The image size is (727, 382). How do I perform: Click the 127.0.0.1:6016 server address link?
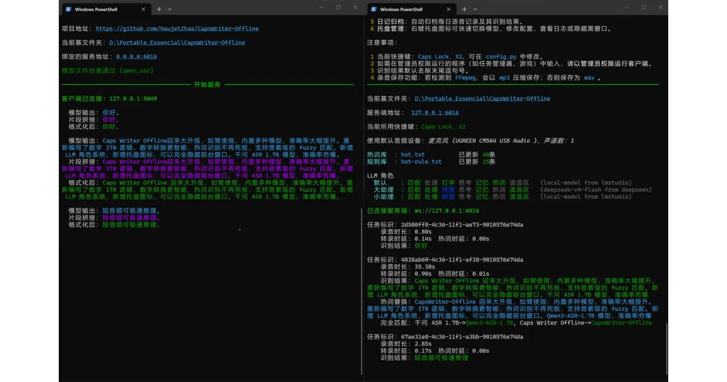click(x=435, y=113)
